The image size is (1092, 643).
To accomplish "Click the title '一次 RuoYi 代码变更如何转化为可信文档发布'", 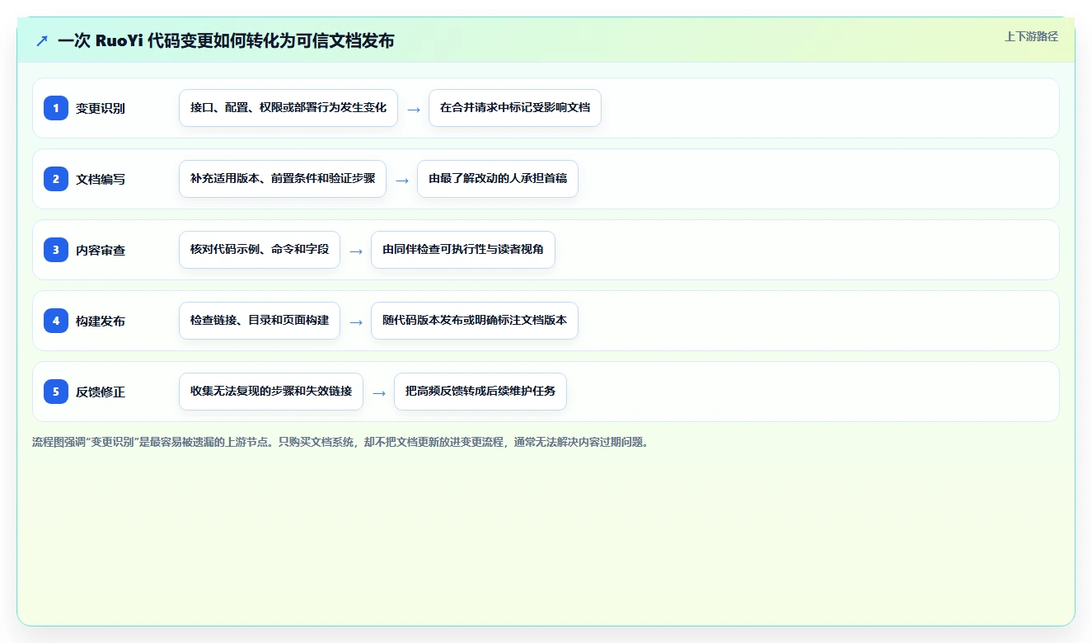I will (226, 40).
